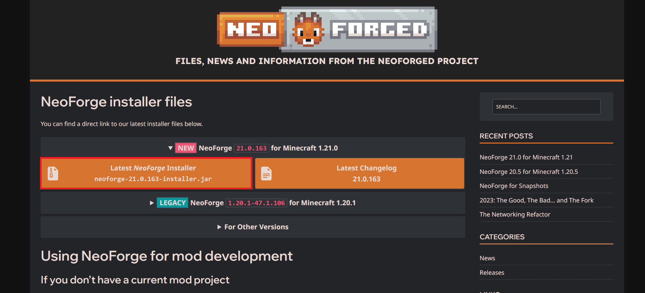Viewport: 645px width, 293px height.
Task: Click the teal LEGACY badge
Action: 172,203
